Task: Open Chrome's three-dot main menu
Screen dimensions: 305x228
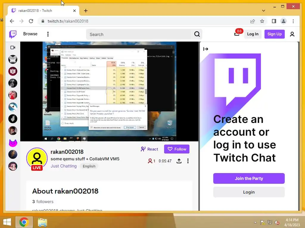Action: pos(293,21)
